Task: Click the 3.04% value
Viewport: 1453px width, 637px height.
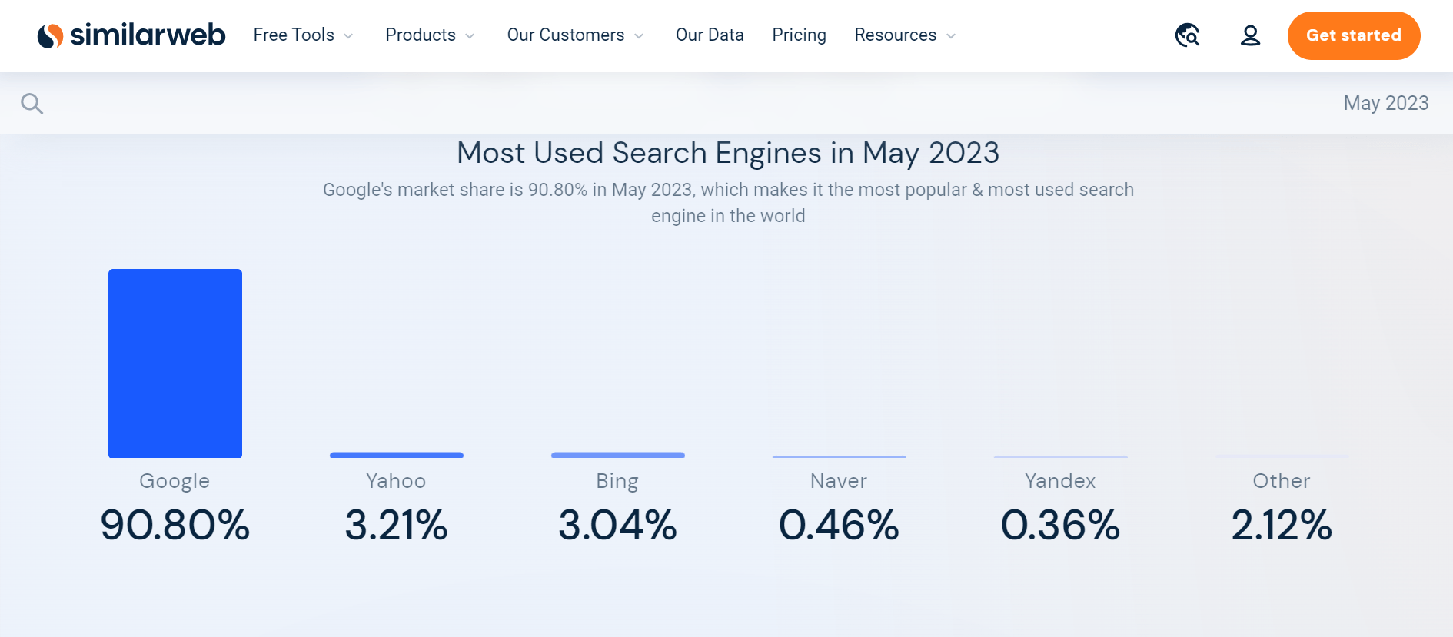Action: tap(617, 526)
